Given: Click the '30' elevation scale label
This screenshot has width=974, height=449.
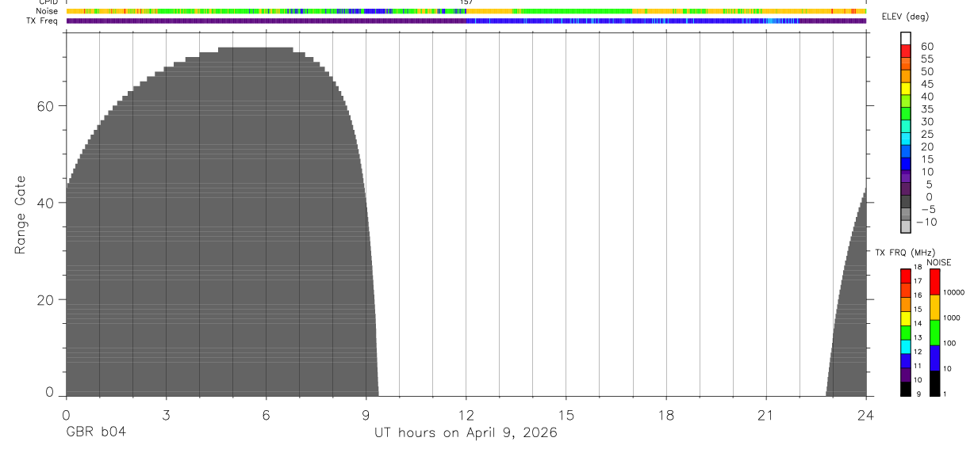Looking at the screenshot, I should (x=926, y=121).
